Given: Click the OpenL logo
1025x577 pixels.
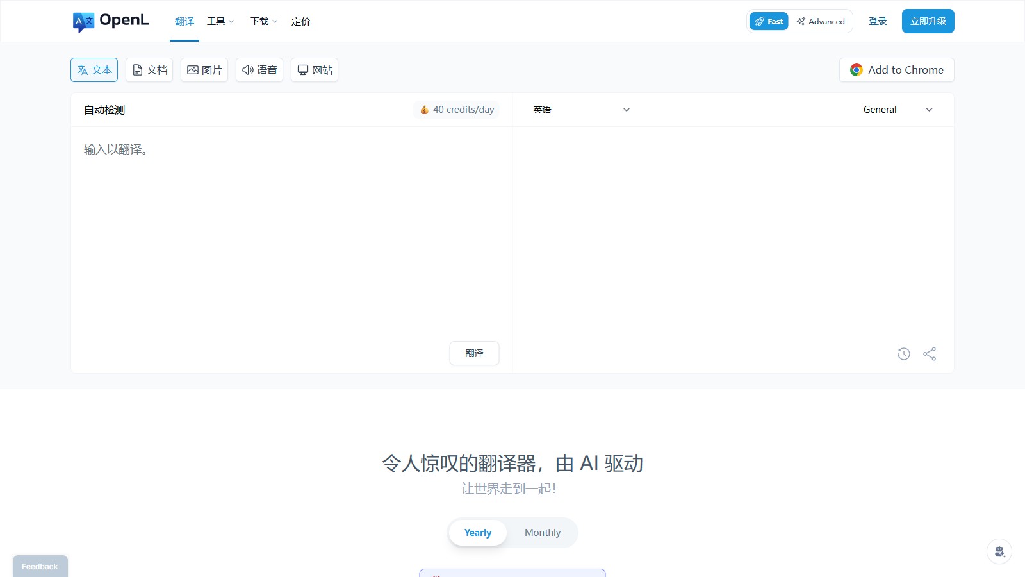Looking at the screenshot, I should coord(110,21).
